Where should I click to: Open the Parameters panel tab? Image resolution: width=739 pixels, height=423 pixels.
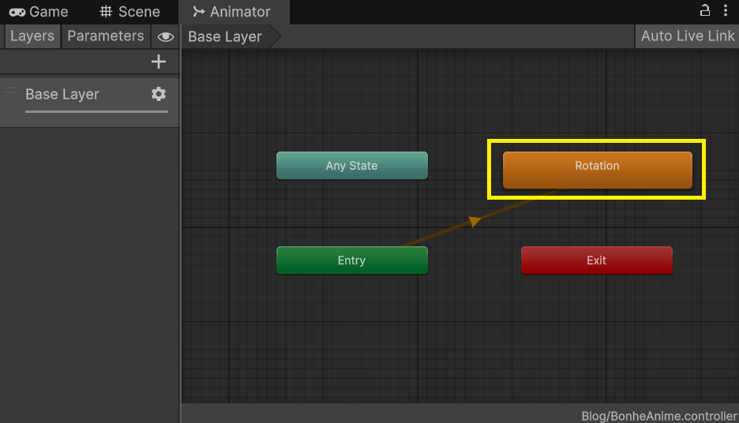tap(106, 36)
